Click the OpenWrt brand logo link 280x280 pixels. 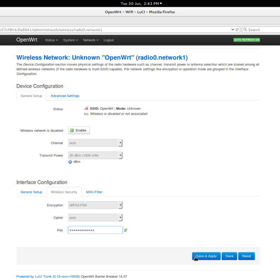coord(27,40)
